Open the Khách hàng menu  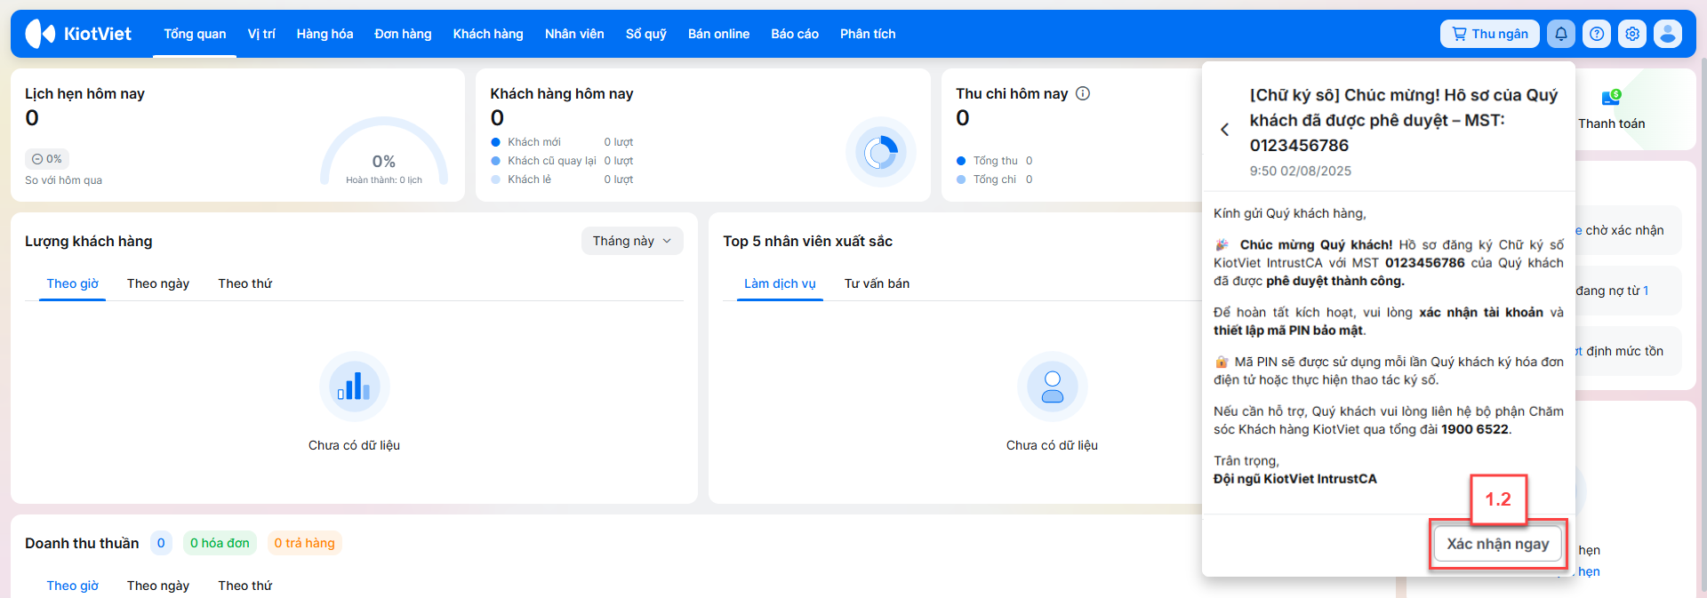488,34
